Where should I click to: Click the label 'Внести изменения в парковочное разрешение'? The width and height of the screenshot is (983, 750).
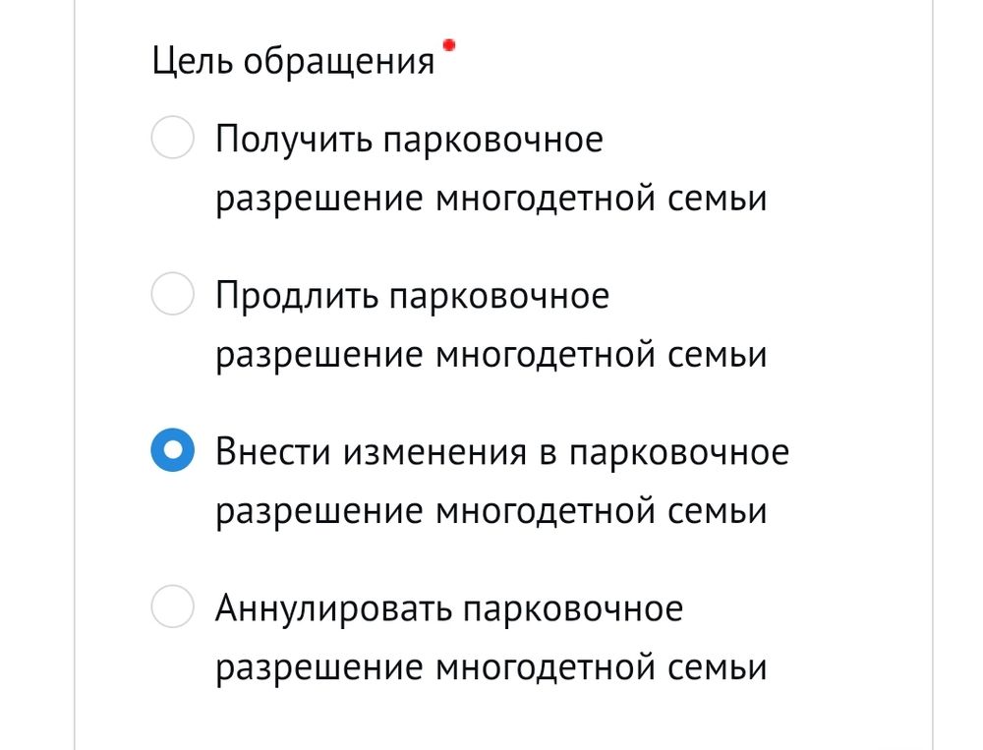click(501, 453)
